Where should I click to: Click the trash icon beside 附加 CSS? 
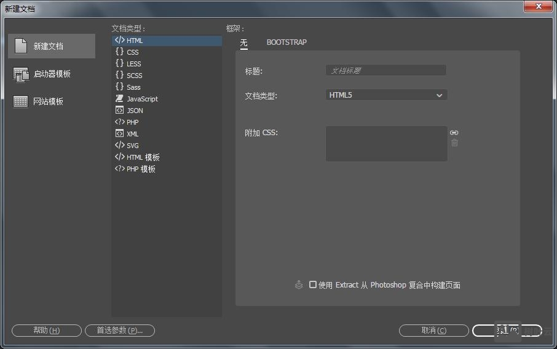pos(454,143)
